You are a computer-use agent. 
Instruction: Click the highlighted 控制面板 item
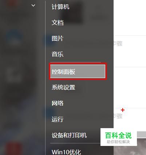78,72
